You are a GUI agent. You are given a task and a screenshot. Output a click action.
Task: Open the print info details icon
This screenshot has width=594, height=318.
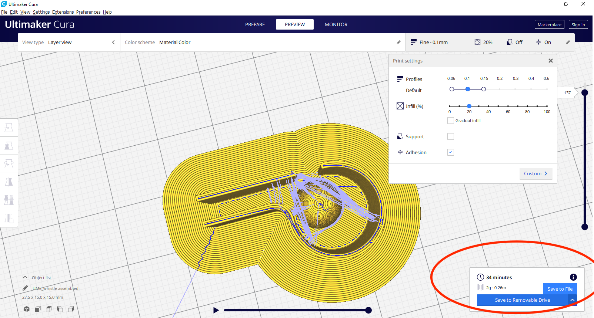point(573,277)
